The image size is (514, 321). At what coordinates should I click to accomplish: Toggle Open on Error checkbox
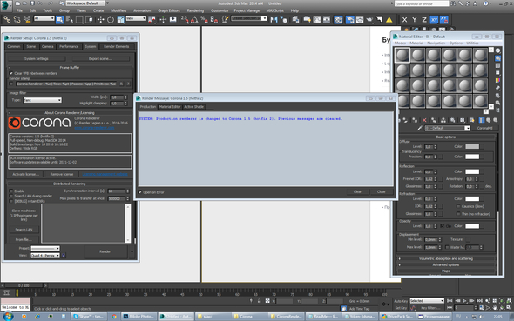click(x=140, y=192)
